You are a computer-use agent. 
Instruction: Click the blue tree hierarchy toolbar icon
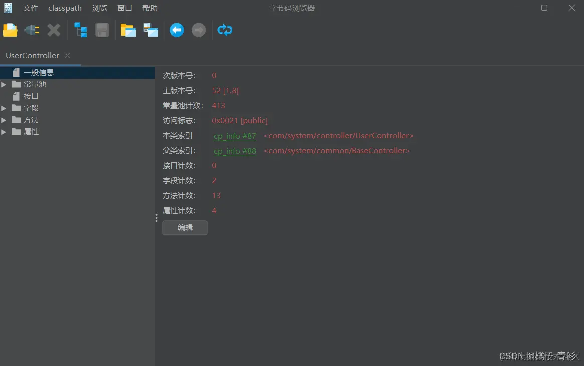coord(80,30)
